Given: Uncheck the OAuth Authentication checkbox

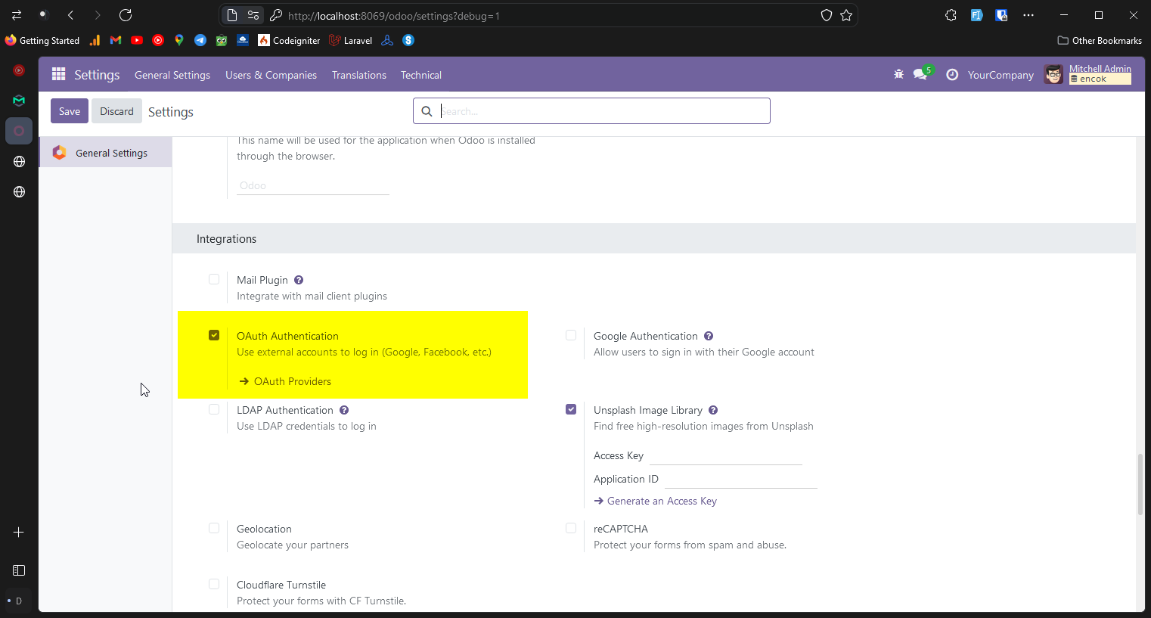Looking at the screenshot, I should [214, 335].
